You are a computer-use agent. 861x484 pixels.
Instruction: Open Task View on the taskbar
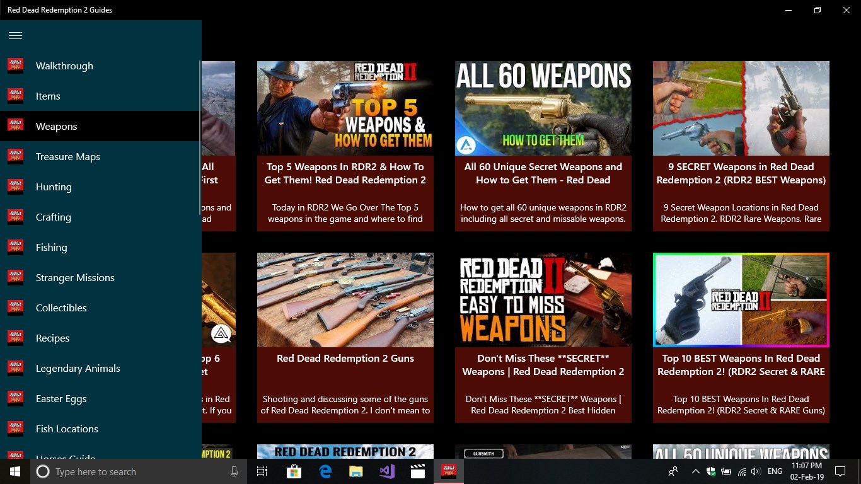(x=262, y=471)
